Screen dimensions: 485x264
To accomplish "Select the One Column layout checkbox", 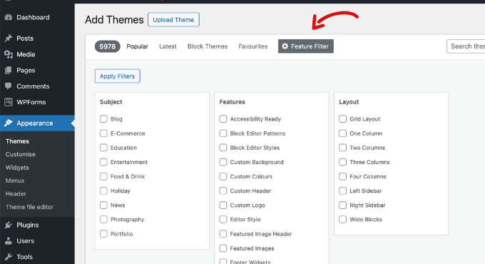I will tap(343, 133).
